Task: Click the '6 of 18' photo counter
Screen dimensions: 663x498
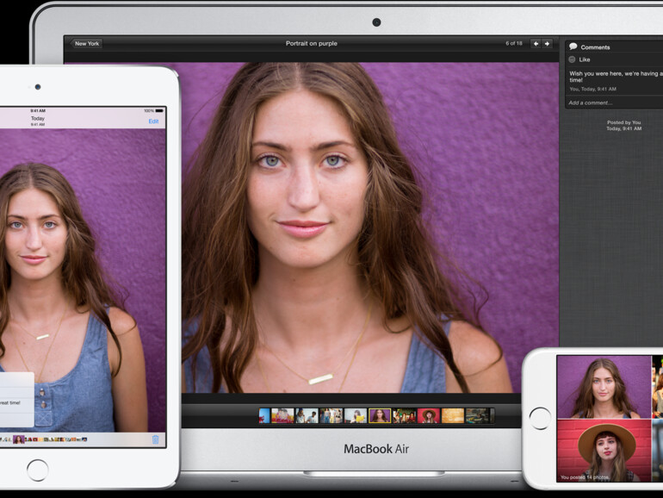Action: (x=514, y=43)
